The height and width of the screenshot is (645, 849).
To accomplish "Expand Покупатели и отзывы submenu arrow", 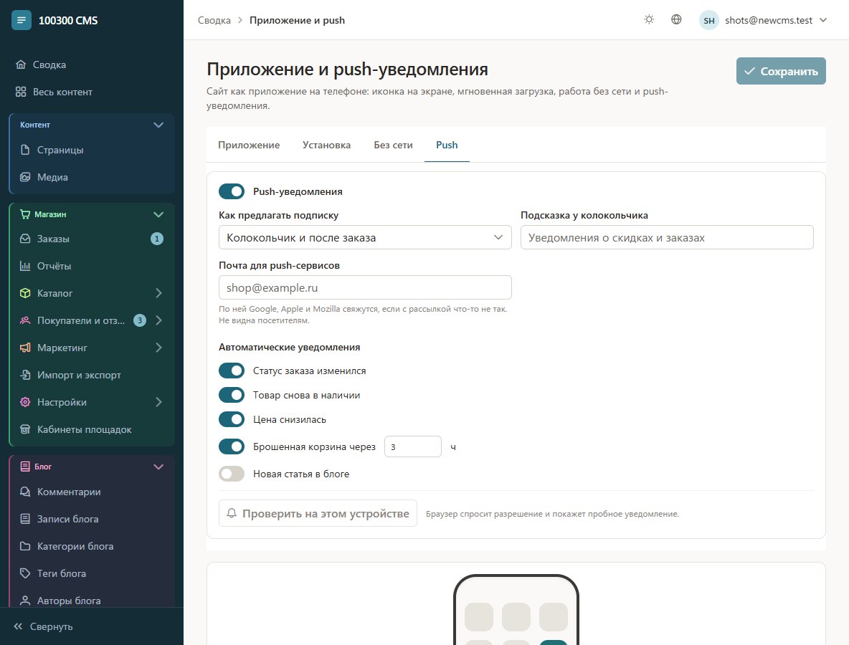I will click(x=158, y=320).
